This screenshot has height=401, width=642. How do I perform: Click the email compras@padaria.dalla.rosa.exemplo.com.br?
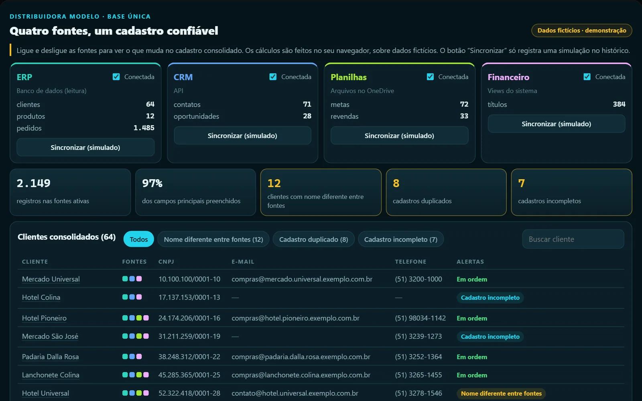coord(301,357)
